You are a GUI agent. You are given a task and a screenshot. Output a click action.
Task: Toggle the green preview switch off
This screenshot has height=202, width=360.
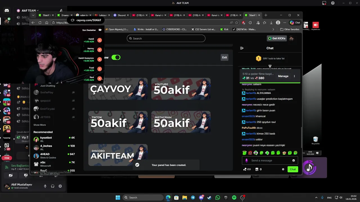[116, 58]
